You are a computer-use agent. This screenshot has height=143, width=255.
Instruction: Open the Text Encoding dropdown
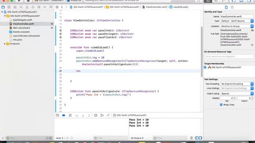237,84
